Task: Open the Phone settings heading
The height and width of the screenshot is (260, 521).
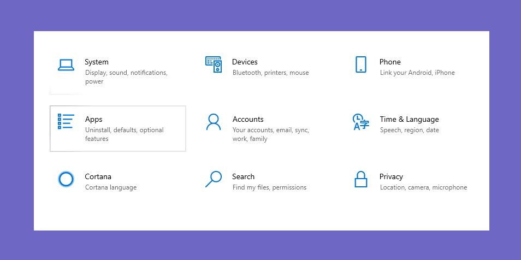Action: (x=390, y=62)
